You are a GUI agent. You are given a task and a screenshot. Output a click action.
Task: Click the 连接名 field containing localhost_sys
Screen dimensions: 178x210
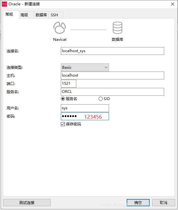(112, 51)
